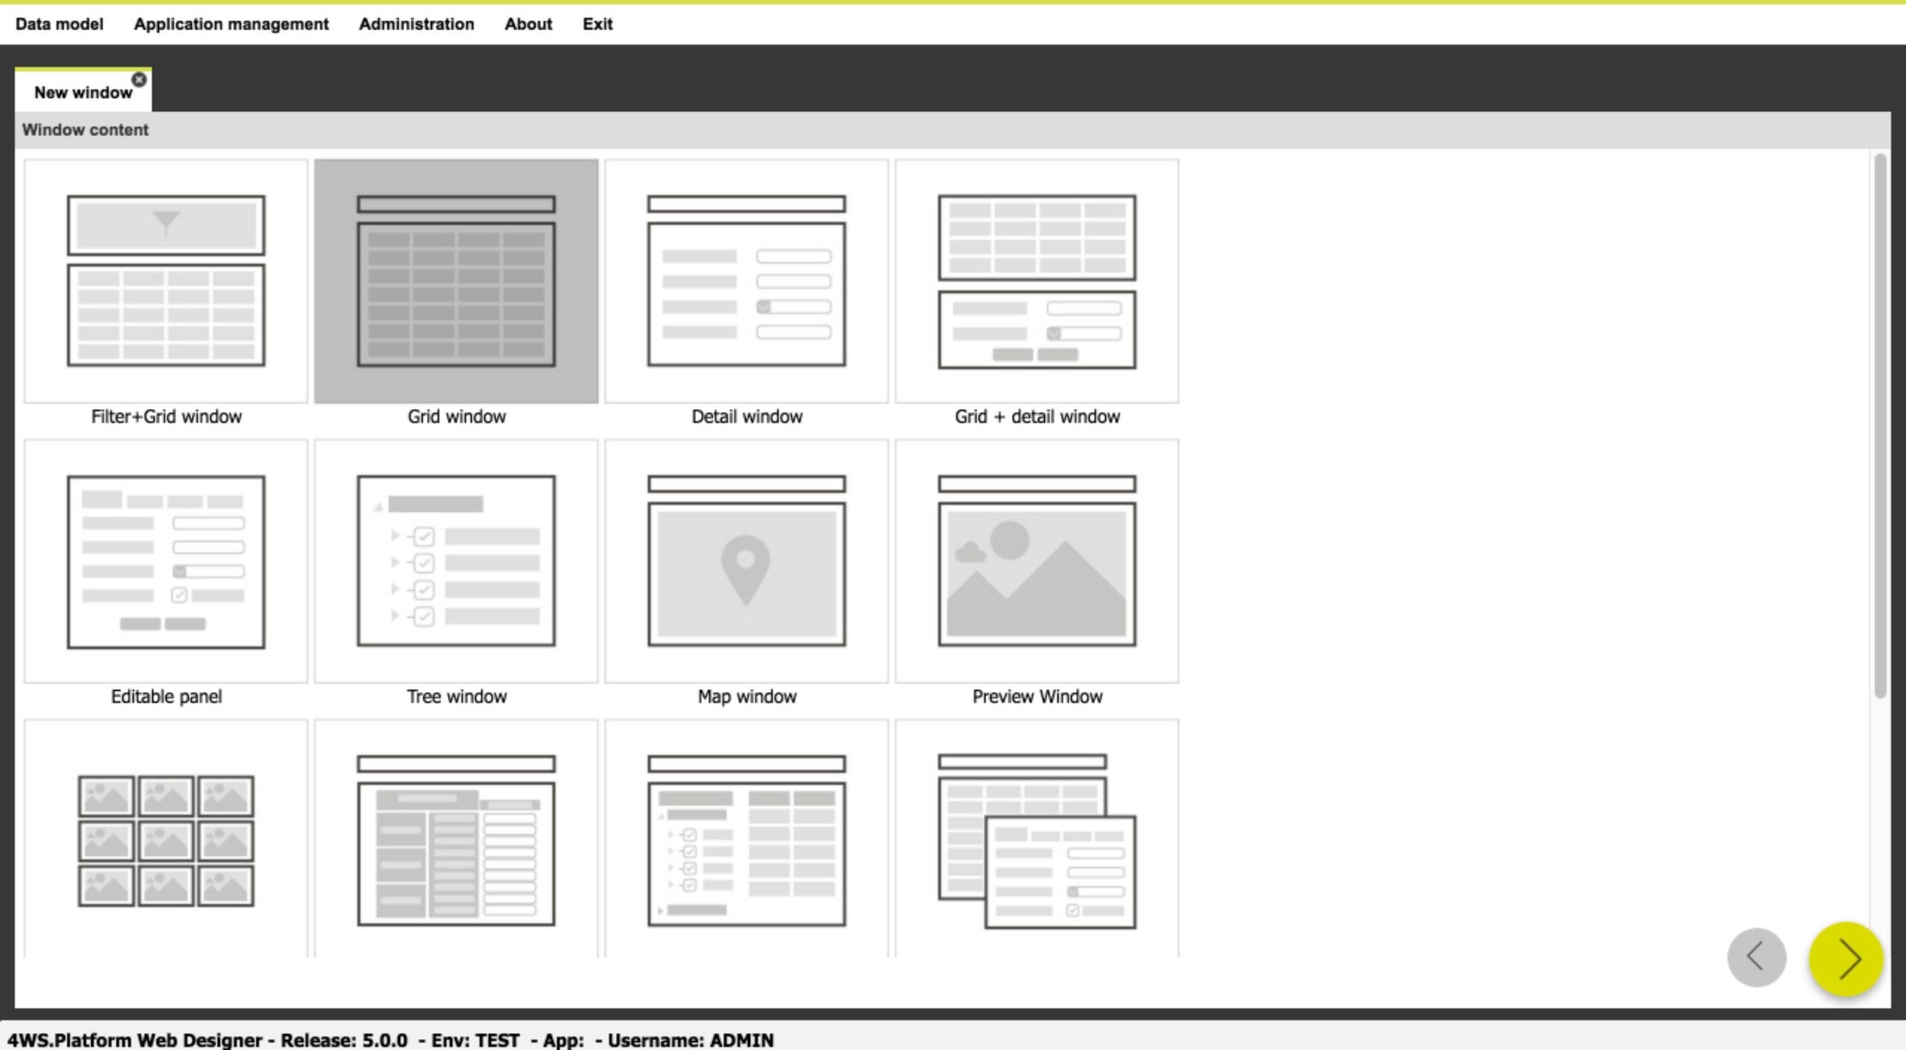The image size is (1906, 1050).
Task: Open the Data model menu
Action: pyautogui.click(x=60, y=24)
